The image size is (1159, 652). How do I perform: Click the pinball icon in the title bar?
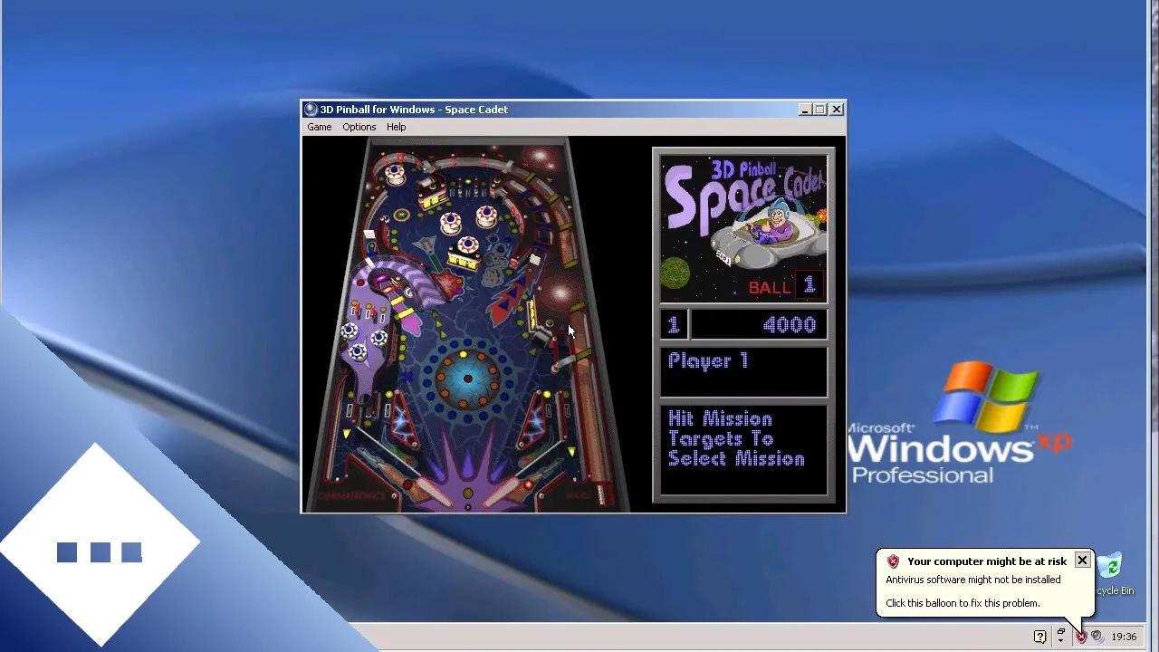click(x=311, y=110)
